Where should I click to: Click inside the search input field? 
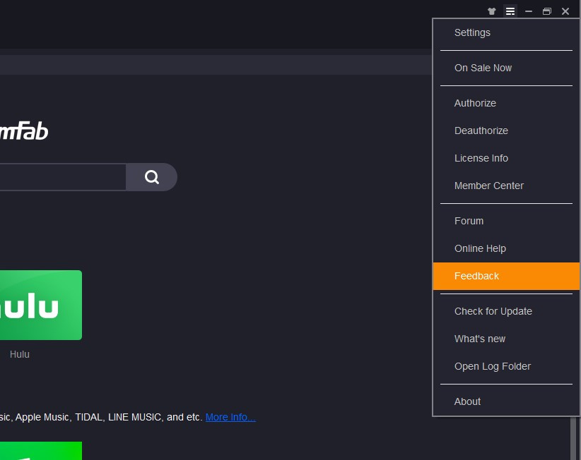pyautogui.click(x=60, y=177)
